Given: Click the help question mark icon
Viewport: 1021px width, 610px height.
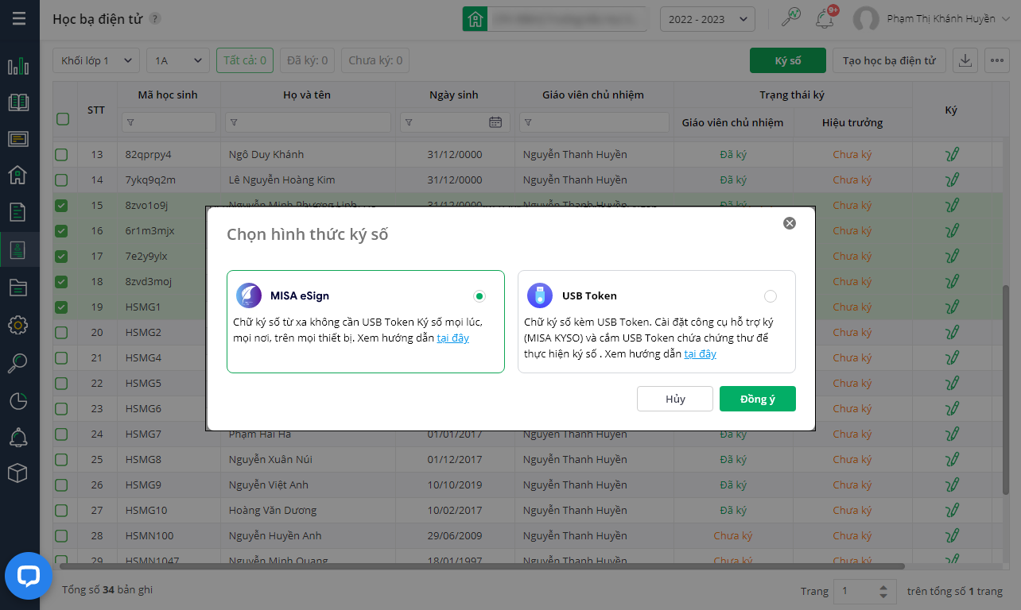Looking at the screenshot, I should [155, 19].
